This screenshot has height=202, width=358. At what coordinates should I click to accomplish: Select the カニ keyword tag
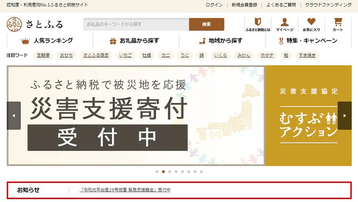click(x=165, y=55)
